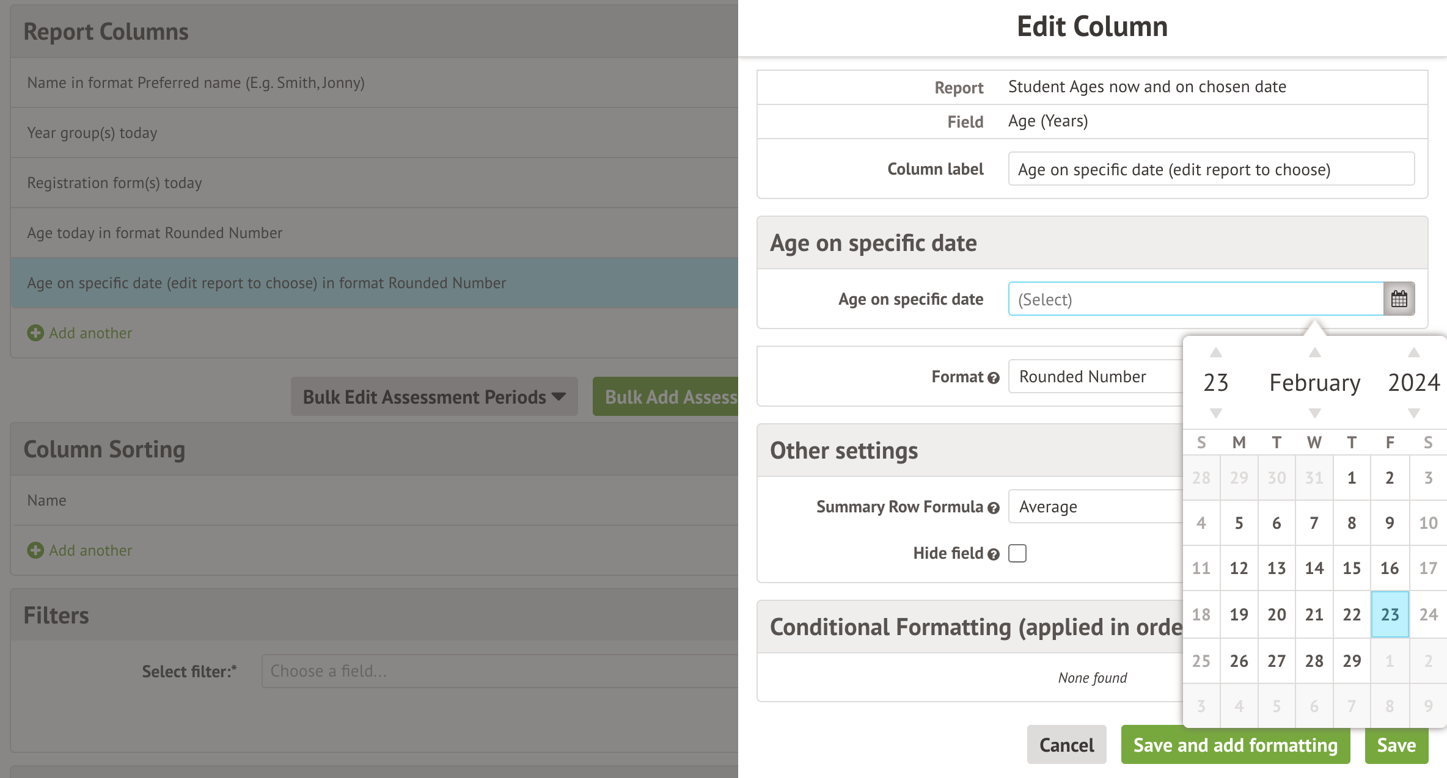This screenshot has width=1447, height=778.
Task: Pick February 14 in the calendar
Action: (1314, 569)
